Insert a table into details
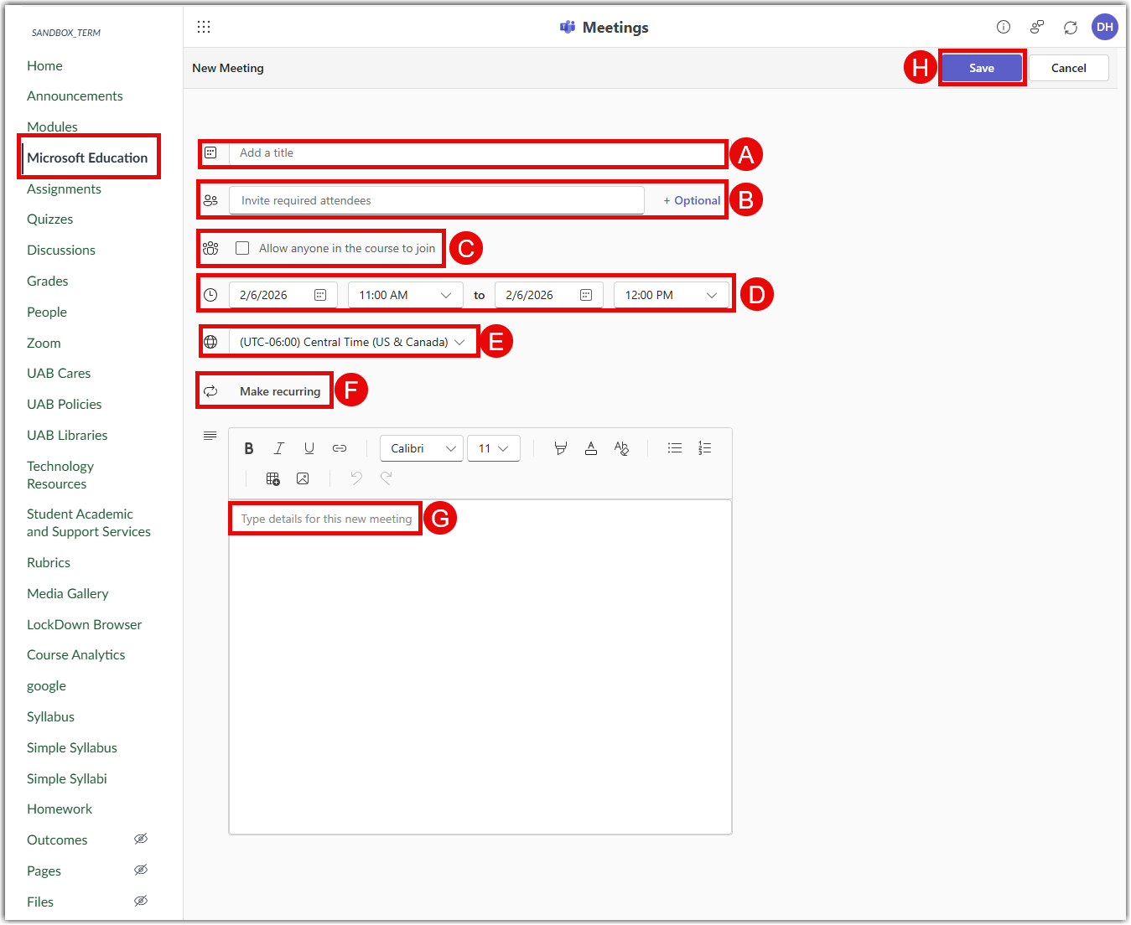 coord(273,478)
